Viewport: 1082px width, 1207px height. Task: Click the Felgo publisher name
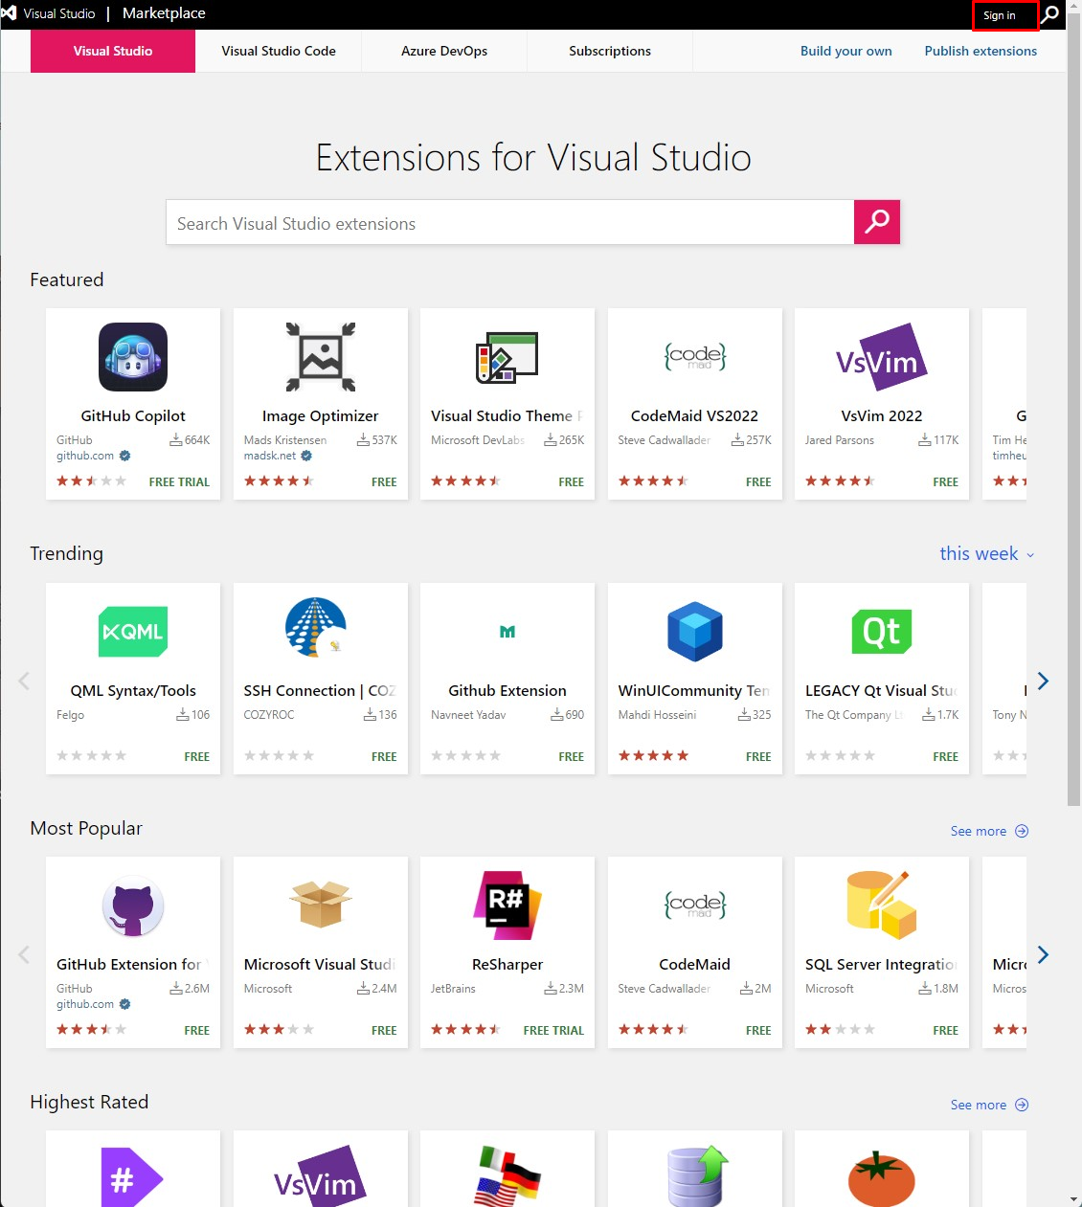click(x=70, y=715)
